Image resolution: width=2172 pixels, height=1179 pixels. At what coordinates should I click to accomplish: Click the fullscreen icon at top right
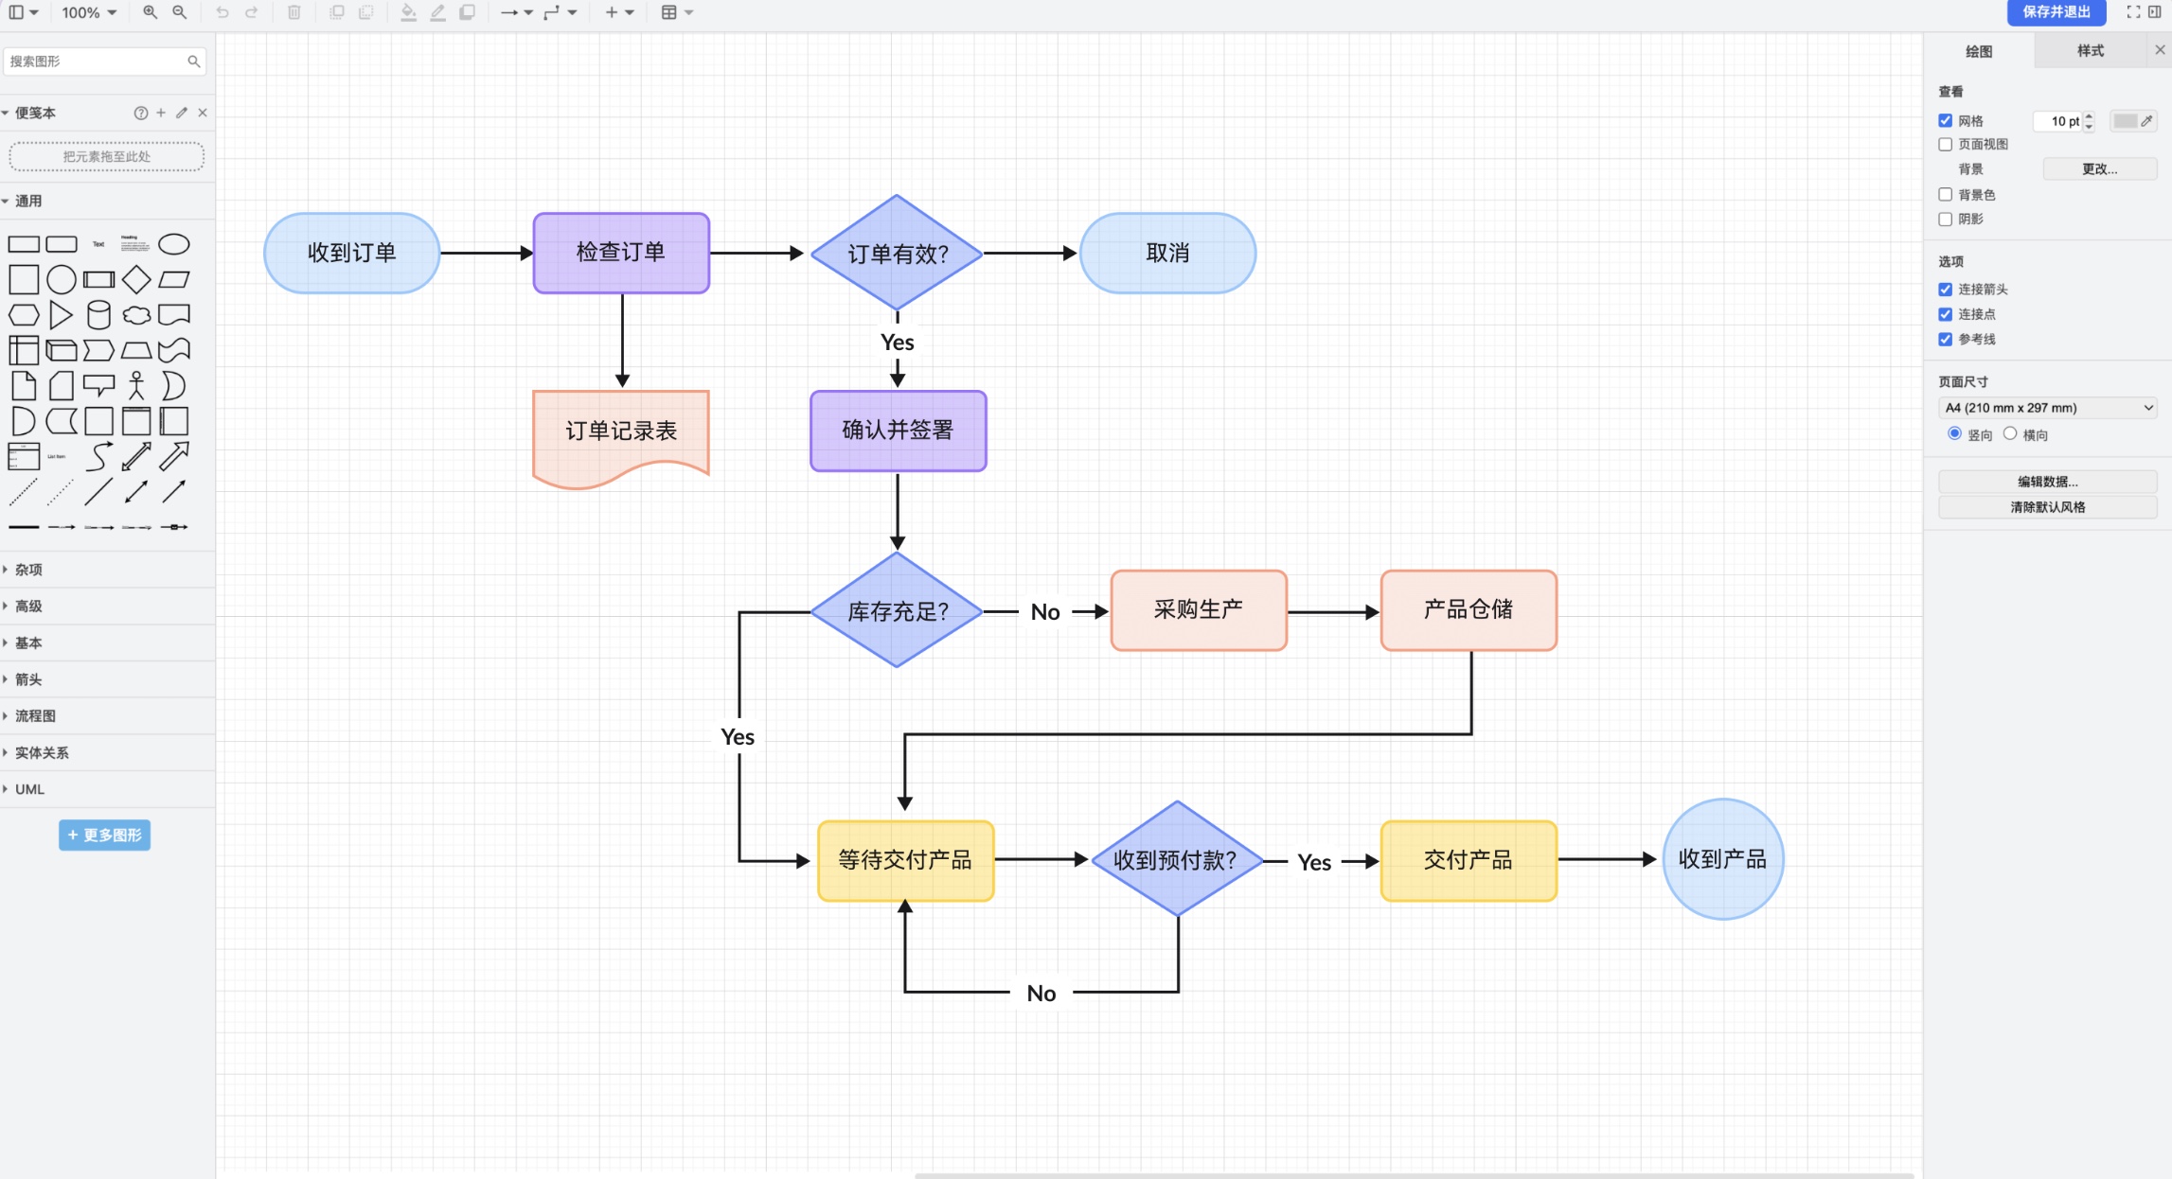point(2133,12)
